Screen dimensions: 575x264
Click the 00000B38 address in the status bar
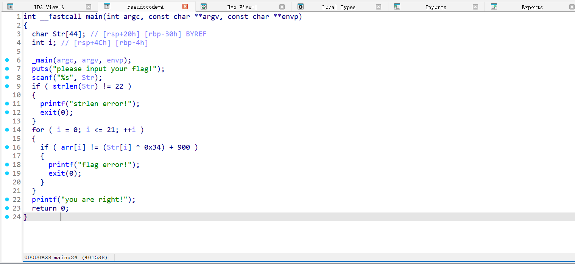38,258
